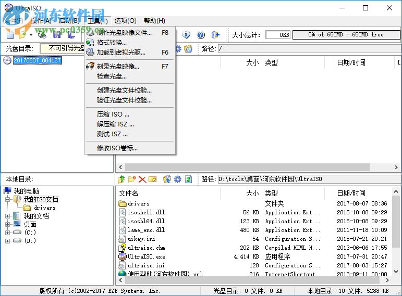Click the local list vertical scrollbar down arrow
The width and height of the screenshot is (402, 296).
point(396,271)
